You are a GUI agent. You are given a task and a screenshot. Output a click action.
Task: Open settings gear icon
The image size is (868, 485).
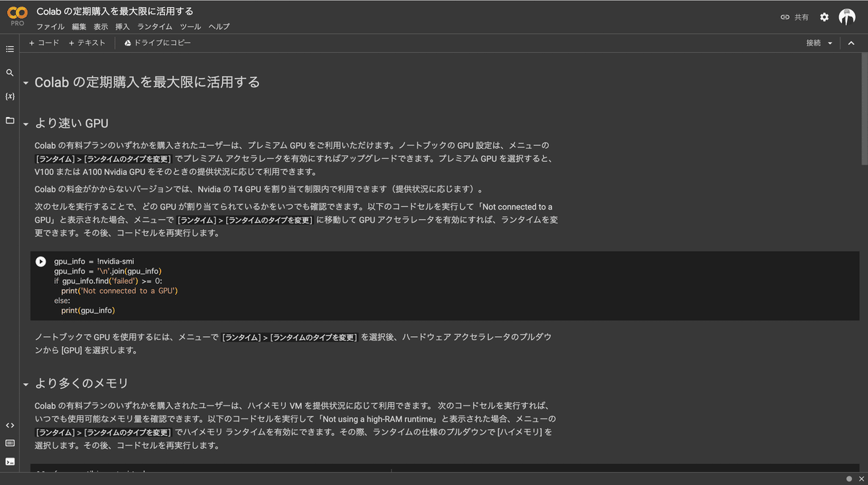coord(824,17)
